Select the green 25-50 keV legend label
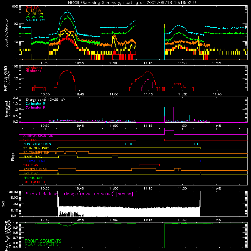 (35, 17)
